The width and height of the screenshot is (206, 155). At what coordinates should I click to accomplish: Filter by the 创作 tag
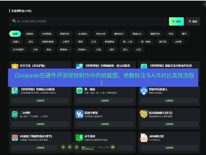point(112,50)
